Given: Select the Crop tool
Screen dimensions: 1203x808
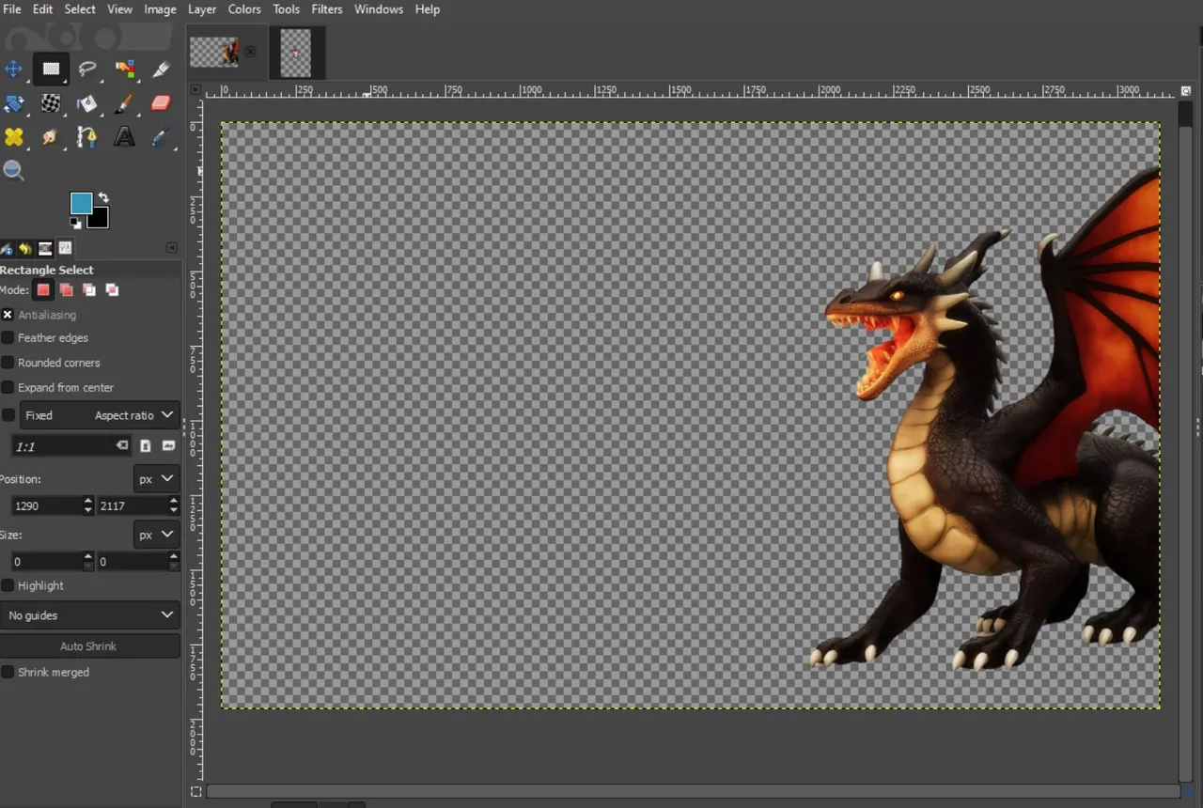Looking at the screenshot, I should [161, 69].
